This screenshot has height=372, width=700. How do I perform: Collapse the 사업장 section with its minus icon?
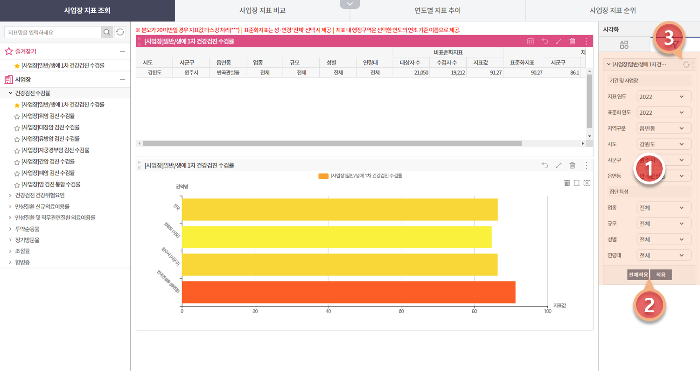tap(122, 79)
